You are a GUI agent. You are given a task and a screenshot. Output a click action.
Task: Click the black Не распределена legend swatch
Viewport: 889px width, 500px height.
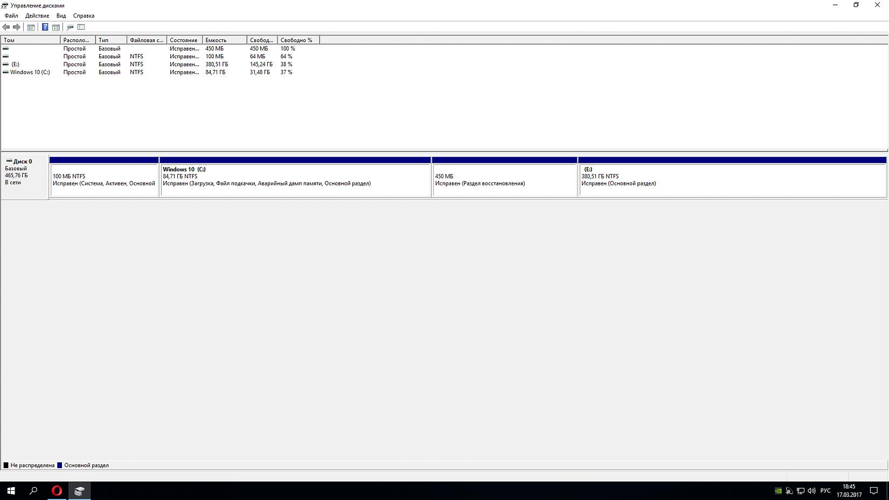pyautogui.click(x=6, y=465)
